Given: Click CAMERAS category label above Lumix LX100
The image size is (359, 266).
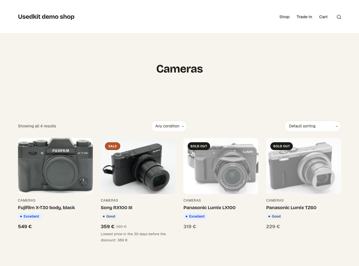Looking at the screenshot, I should pos(192,200).
